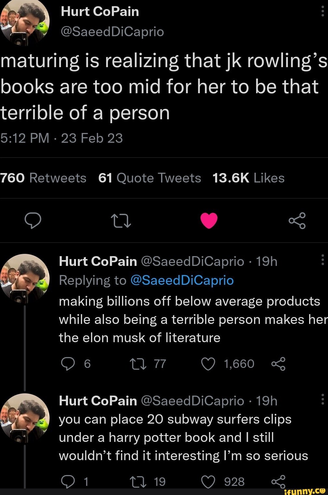
Task: Open more options on the main tweet
Action: [x=322, y=12]
